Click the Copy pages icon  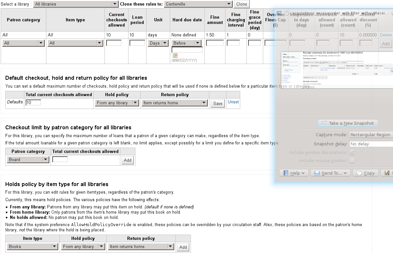pyautogui.click(x=359, y=173)
